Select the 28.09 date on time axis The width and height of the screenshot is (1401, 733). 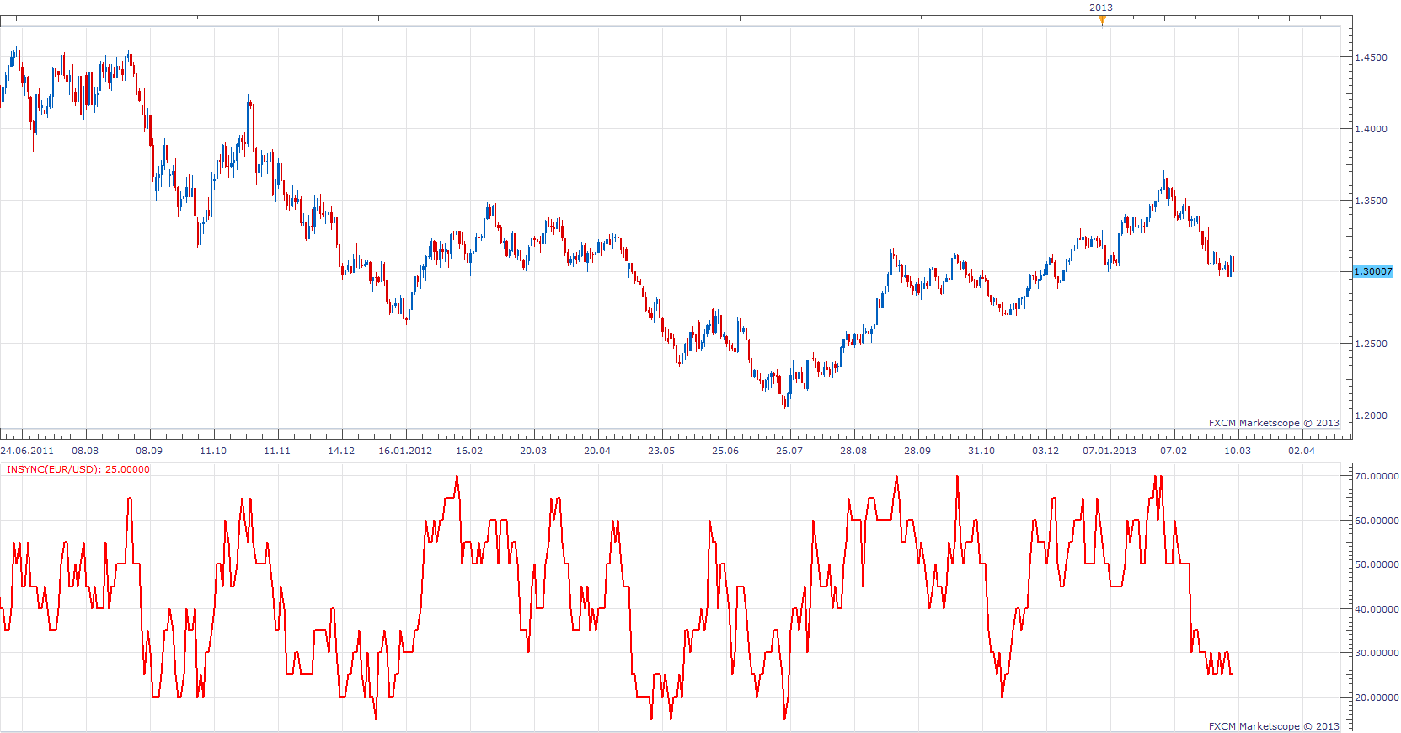(x=917, y=451)
